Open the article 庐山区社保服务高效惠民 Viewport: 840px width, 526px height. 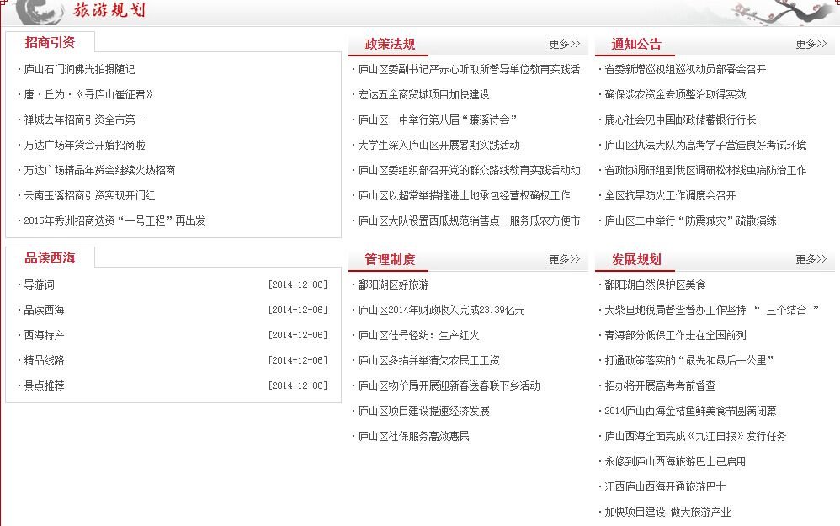412,436
